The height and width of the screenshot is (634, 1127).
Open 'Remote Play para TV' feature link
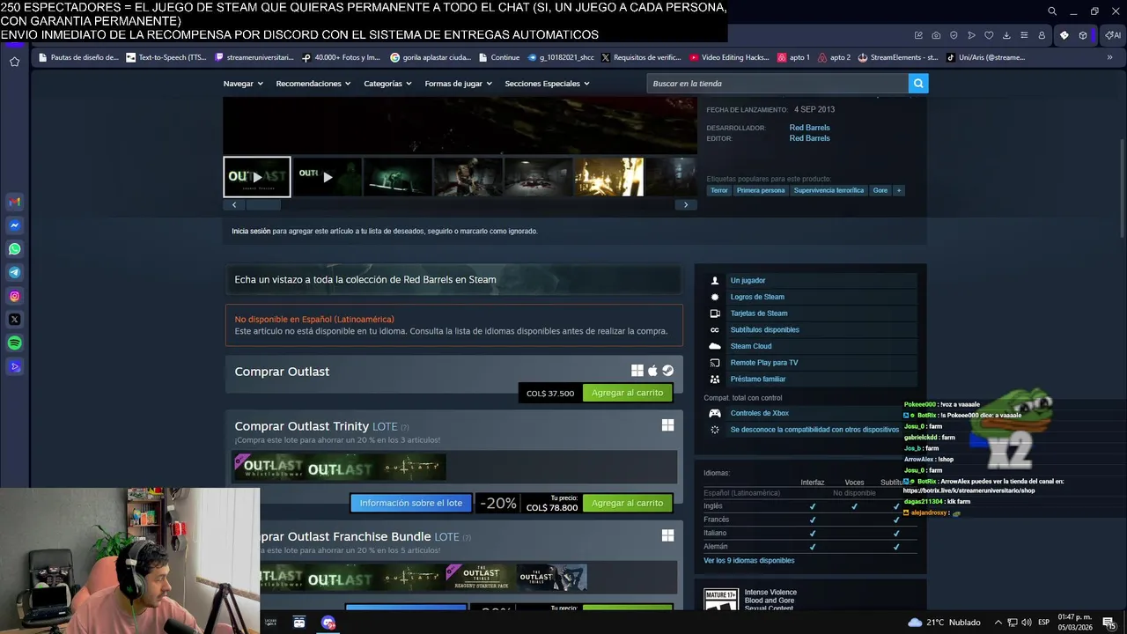(x=764, y=363)
